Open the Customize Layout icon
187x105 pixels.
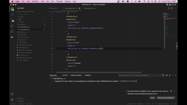click(175, 5)
